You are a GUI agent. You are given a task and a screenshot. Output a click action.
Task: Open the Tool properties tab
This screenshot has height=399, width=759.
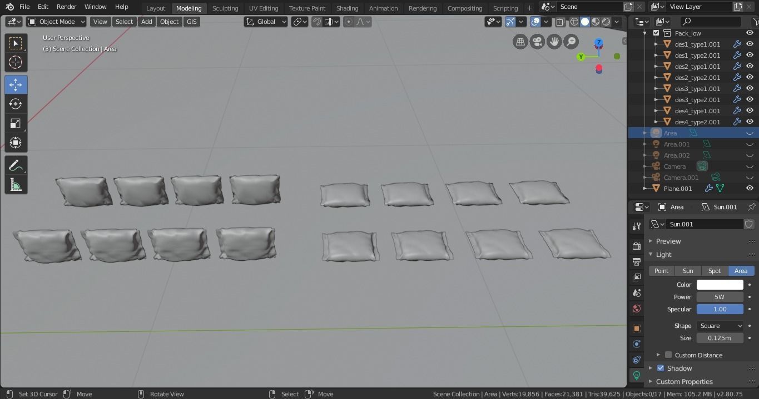pos(637,226)
